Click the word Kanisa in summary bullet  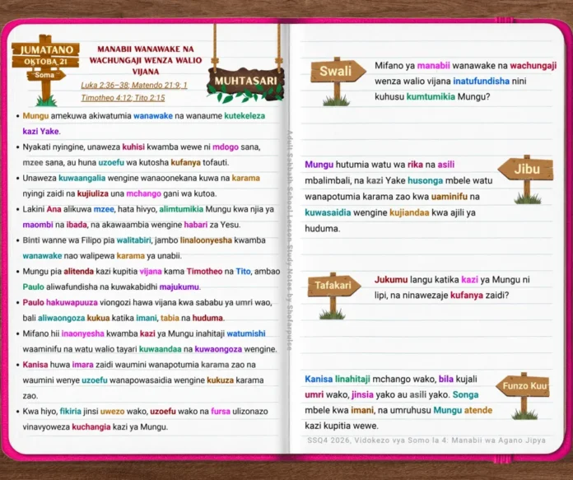(x=35, y=365)
